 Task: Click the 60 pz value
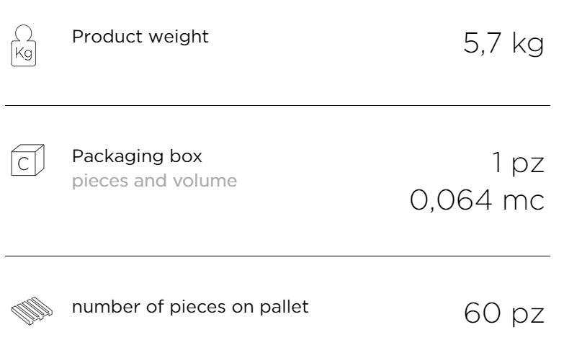[x=504, y=313]
